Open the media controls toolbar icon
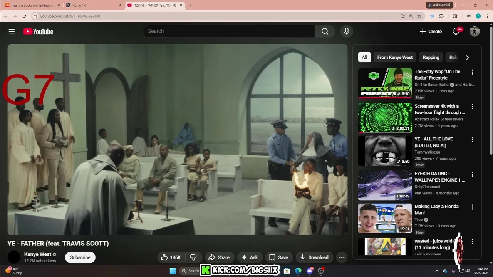Viewport: 493px width, 277px height. tap(469, 16)
